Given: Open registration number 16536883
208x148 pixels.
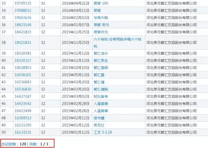Looking at the screenshot, I should point(23,82).
